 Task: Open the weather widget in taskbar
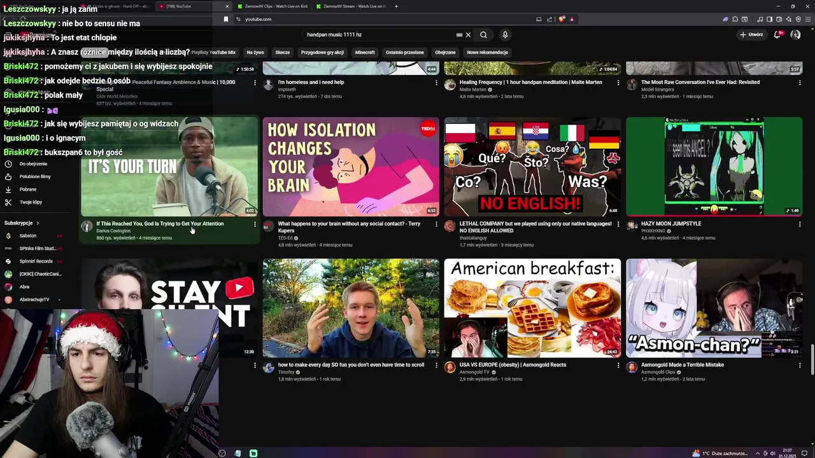coord(721,454)
